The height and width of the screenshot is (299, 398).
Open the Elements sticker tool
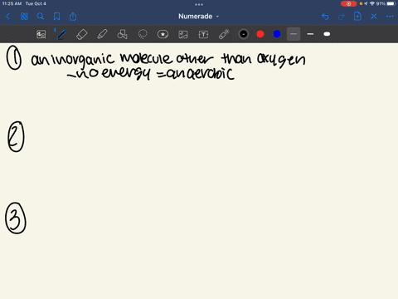click(163, 34)
